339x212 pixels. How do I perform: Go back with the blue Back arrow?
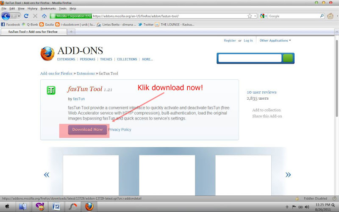[6, 16]
